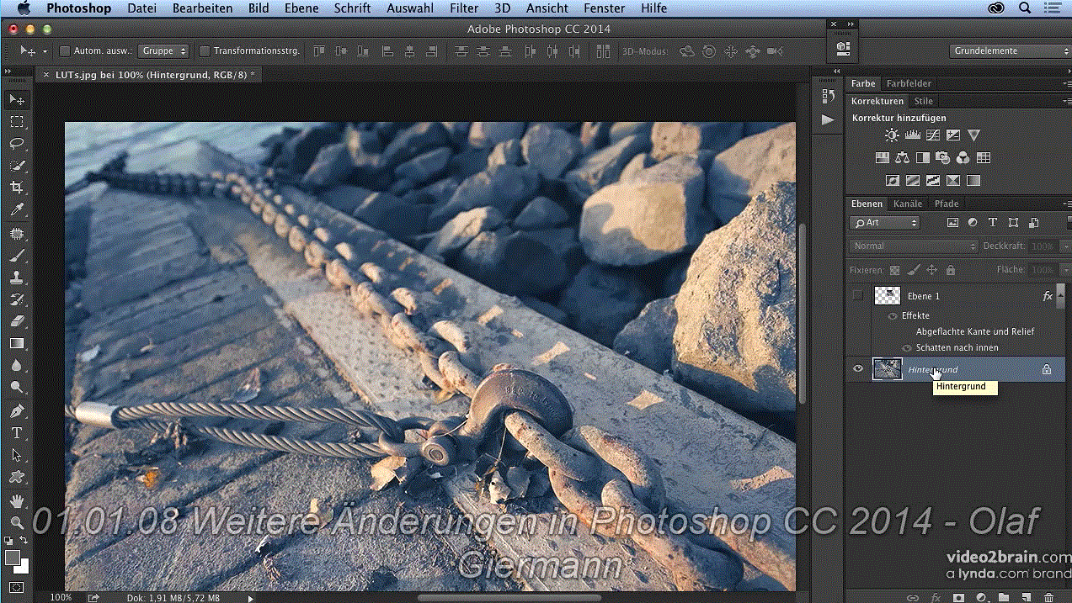Select the Brush tool
Screen dimensions: 1072x603
pos(16,256)
